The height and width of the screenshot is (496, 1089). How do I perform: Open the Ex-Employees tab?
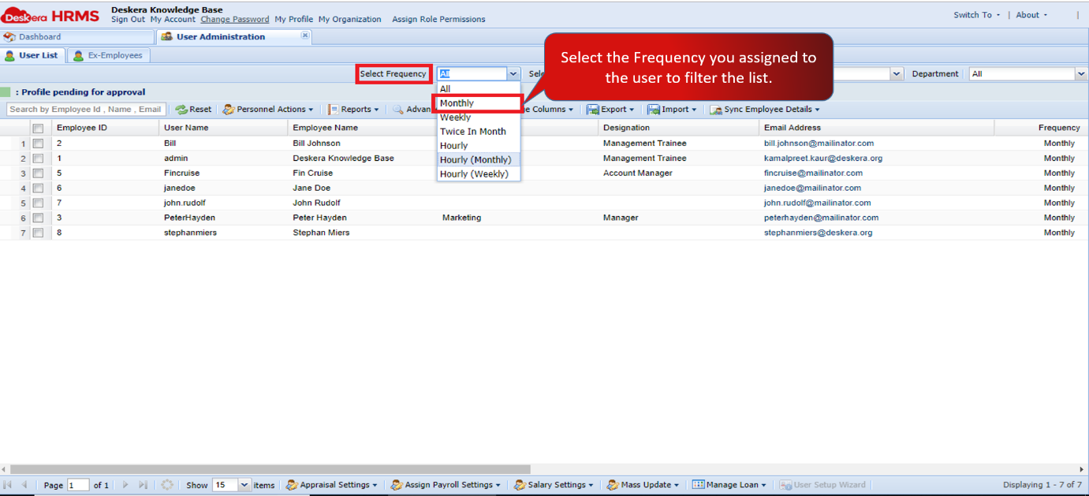[109, 56]
